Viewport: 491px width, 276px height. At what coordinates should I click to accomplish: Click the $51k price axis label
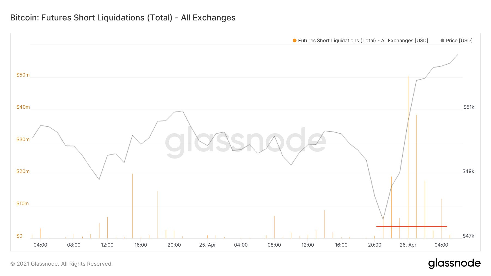tap(469, 107)
